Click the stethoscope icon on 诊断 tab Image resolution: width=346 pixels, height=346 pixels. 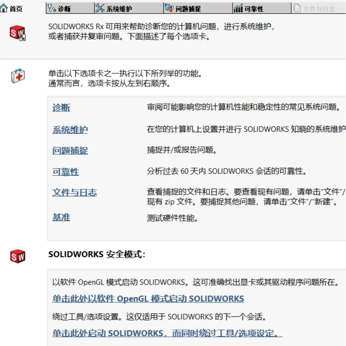point(52,8)
